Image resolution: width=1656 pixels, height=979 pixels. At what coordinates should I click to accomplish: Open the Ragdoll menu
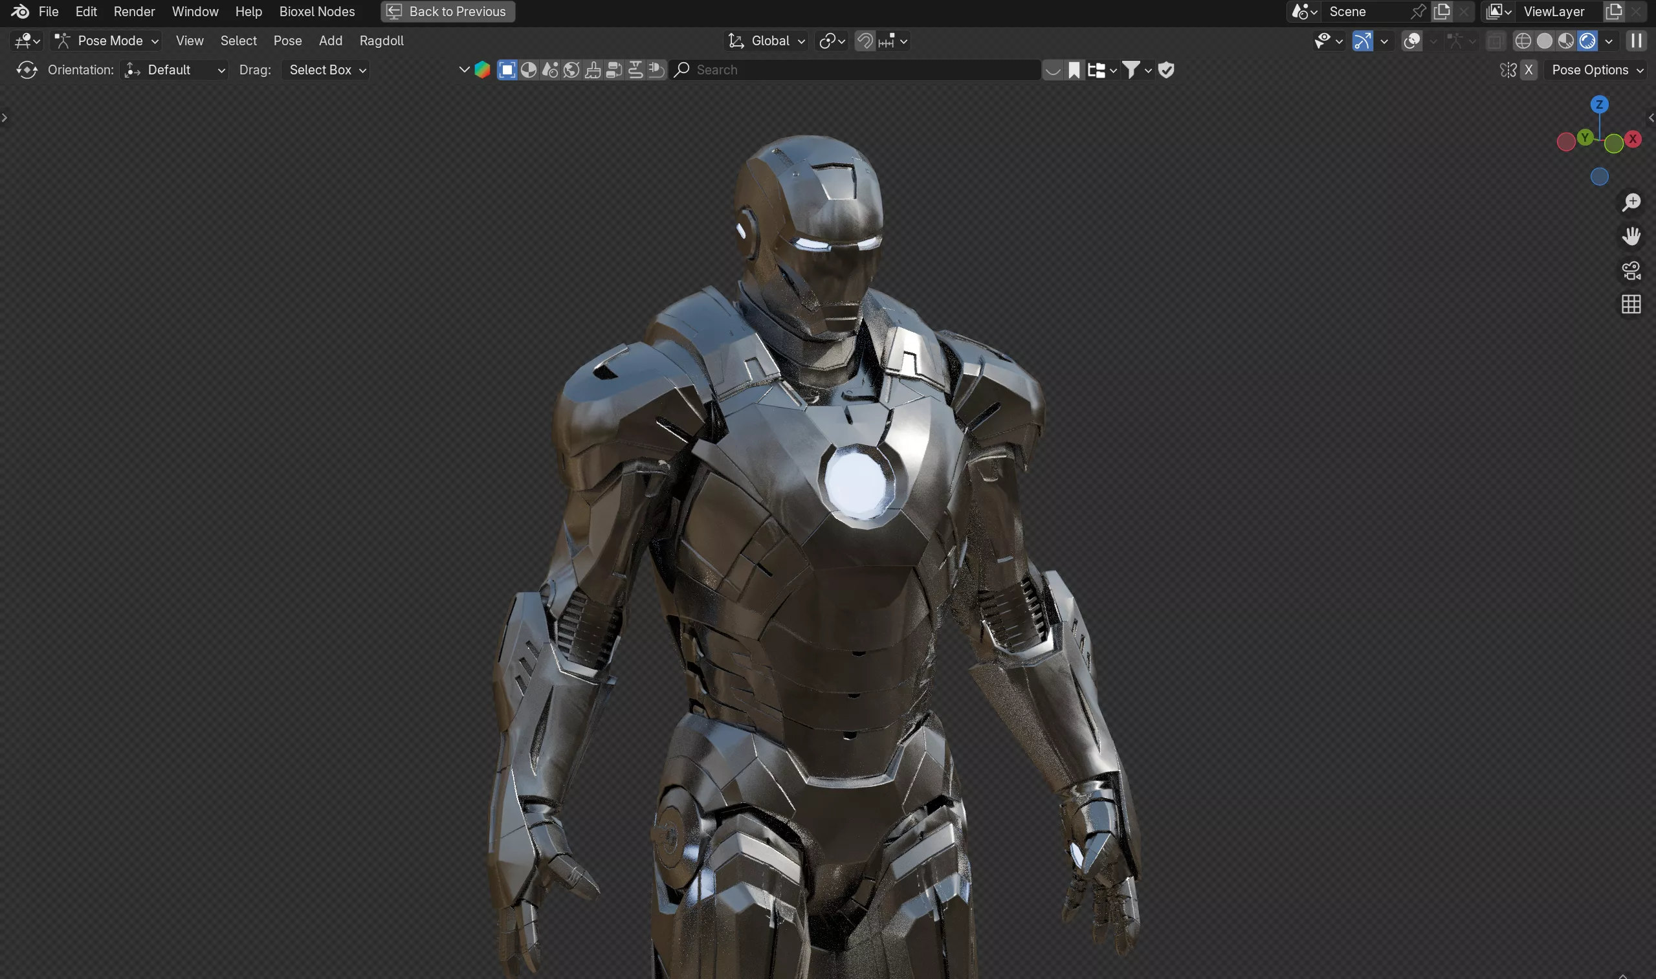pyautogui.click(x=381, y=41)
